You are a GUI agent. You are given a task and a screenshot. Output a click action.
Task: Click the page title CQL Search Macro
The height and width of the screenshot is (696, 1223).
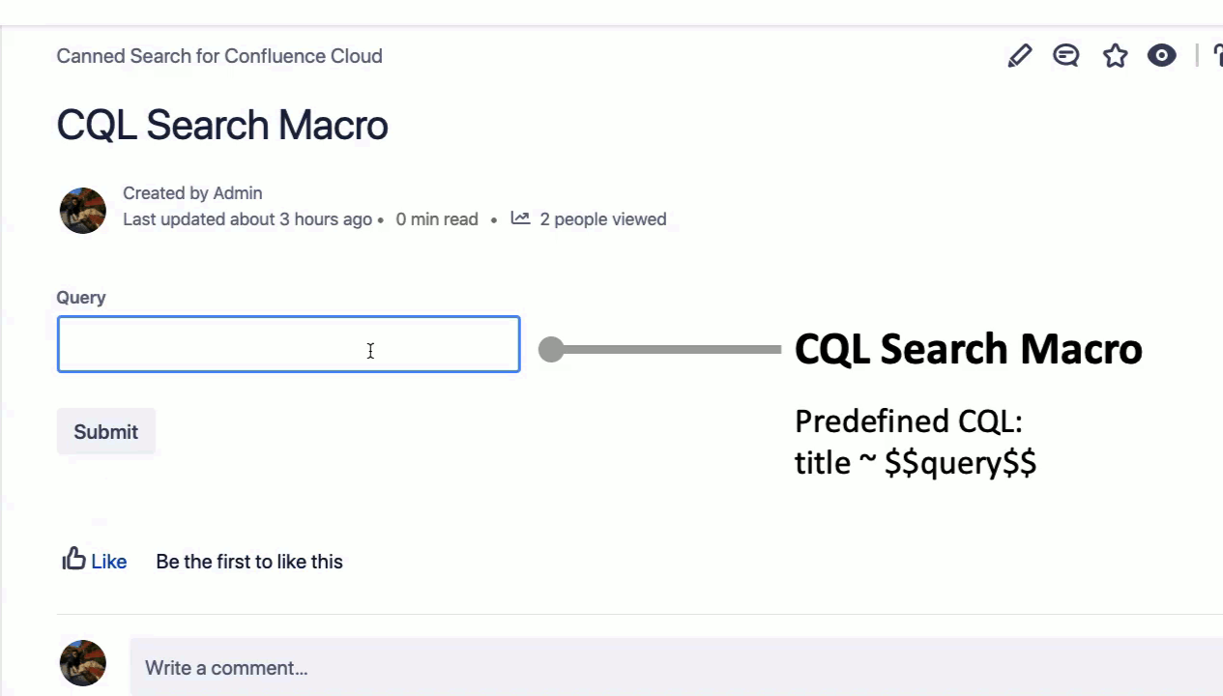click(x=222, y=126)
